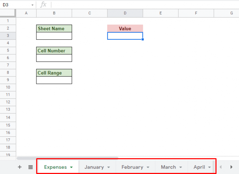The width and height of the screenshot is (239, 174).
Task: Click into the formula bar input
Action: tap(145, 5)
